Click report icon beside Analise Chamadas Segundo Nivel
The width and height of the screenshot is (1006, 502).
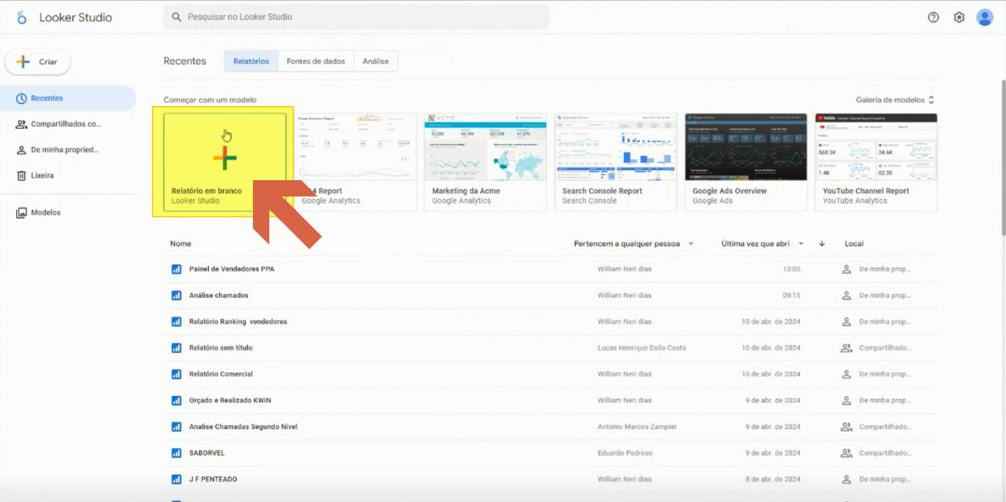[x=177, y=427]
